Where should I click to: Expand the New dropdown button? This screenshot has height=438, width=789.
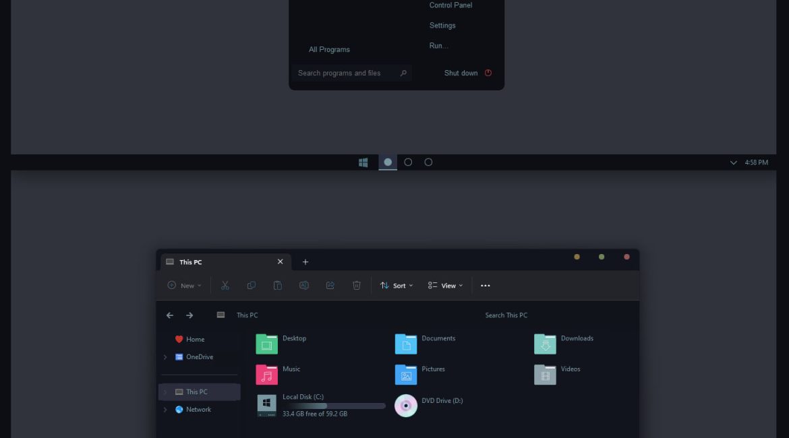click(184, 286)
